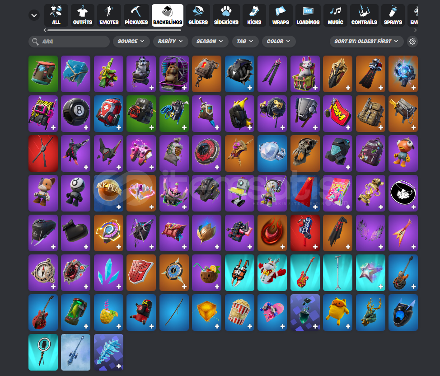Select the ice crystal feather backbling

[108, 352]
